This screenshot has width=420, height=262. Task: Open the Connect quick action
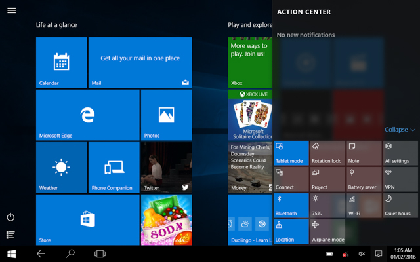coord(291,179)
